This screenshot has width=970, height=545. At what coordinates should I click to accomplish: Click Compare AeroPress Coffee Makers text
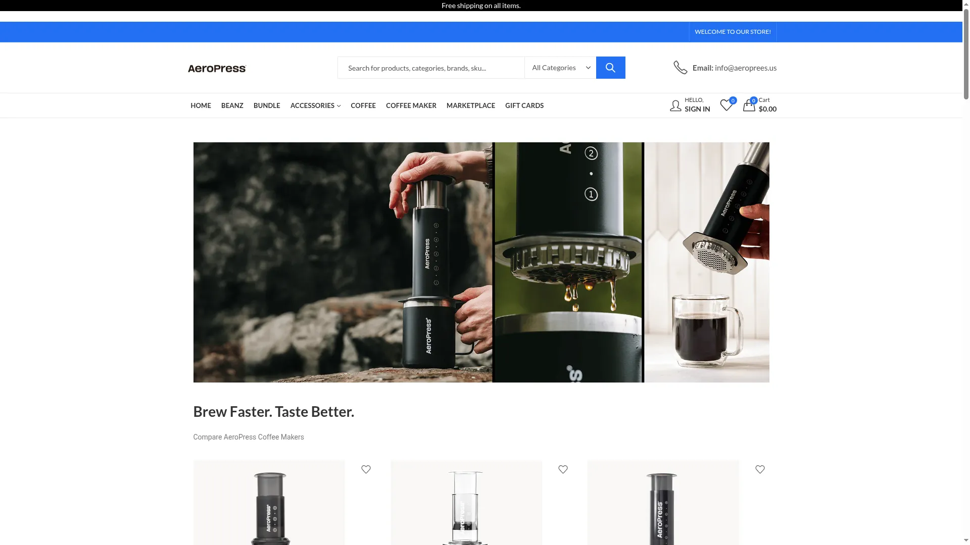click(x=249, y=437)
